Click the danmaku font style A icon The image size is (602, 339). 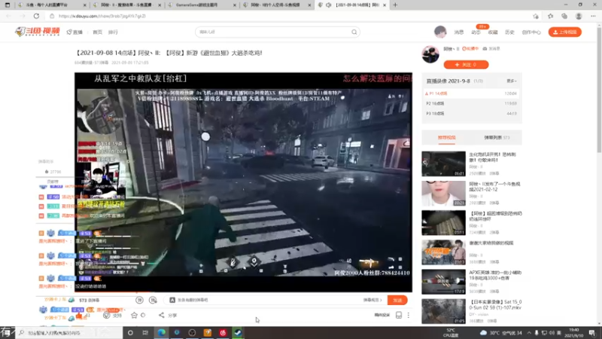pos(172,300)
